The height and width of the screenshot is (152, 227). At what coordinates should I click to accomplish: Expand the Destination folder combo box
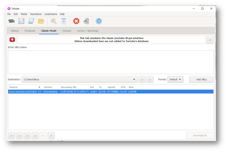pos(80,79)
